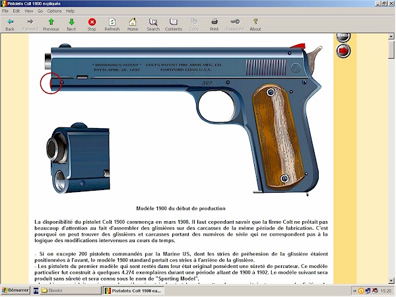Click the greyed Copy toolbar icon
396x297 pixels.
[194, 22]
